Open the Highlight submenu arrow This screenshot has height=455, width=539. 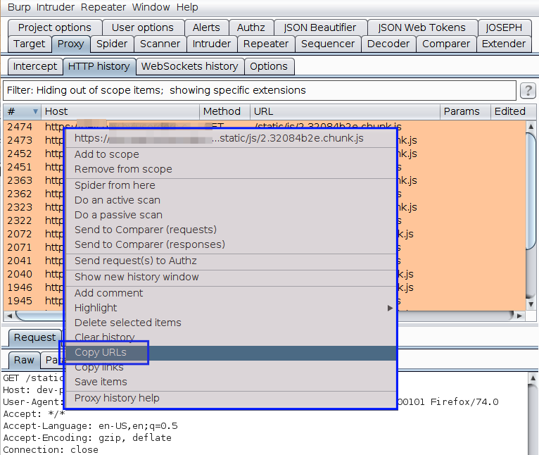click(390, 308)
